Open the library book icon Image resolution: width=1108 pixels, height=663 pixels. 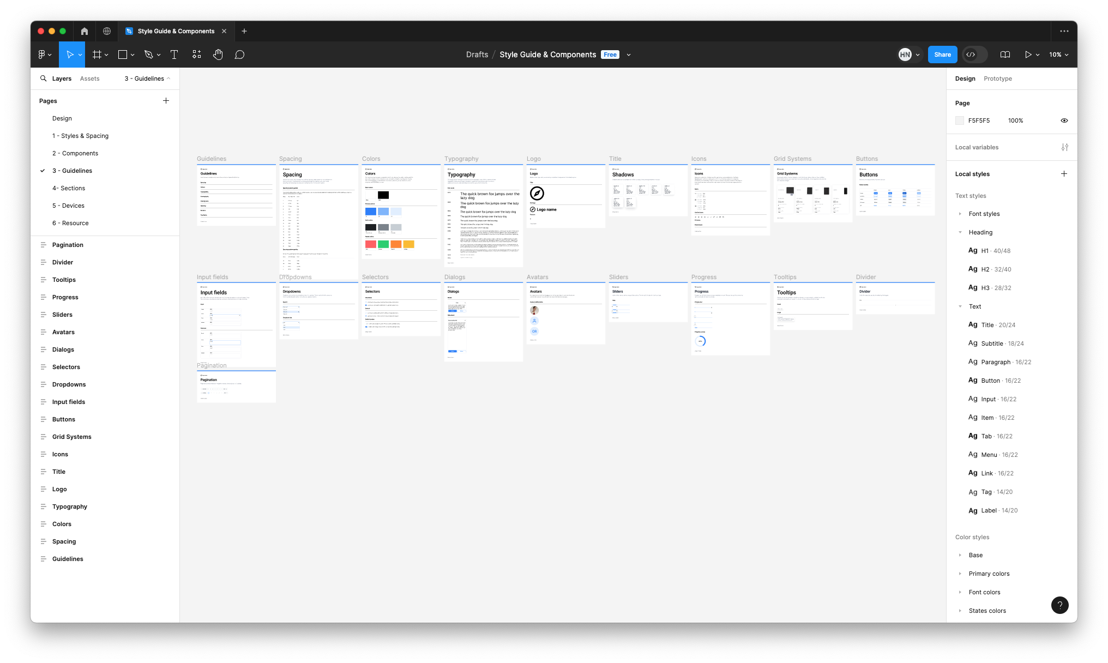[1005, 55]
